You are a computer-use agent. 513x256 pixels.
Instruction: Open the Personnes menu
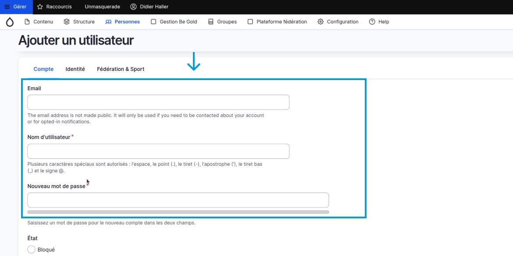click(x=123, y=22)
